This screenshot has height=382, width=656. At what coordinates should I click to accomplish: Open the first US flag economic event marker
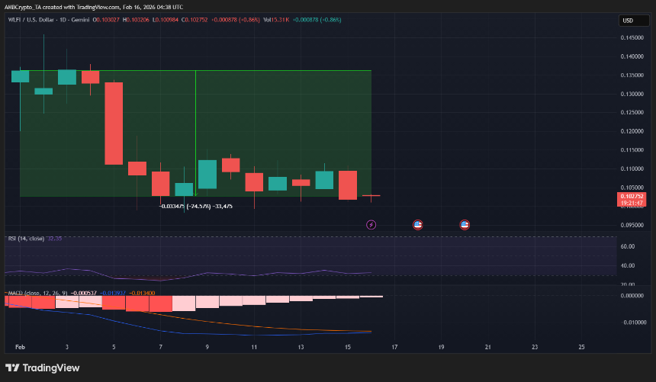(x=417, y=225)
